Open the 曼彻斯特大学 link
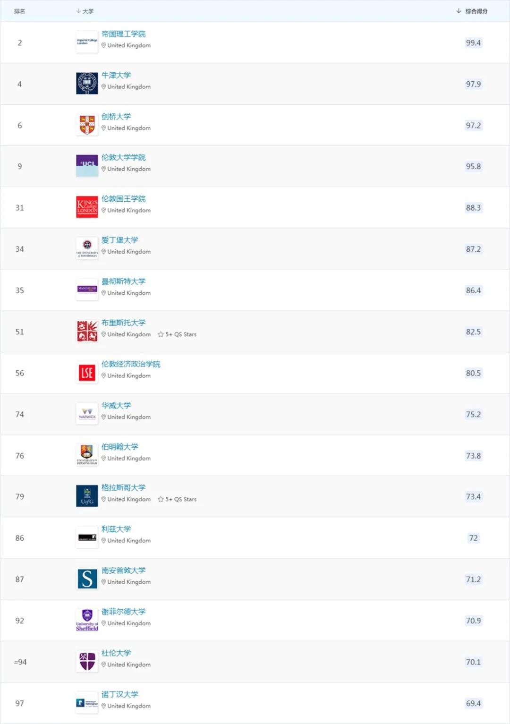 point(124,281)
